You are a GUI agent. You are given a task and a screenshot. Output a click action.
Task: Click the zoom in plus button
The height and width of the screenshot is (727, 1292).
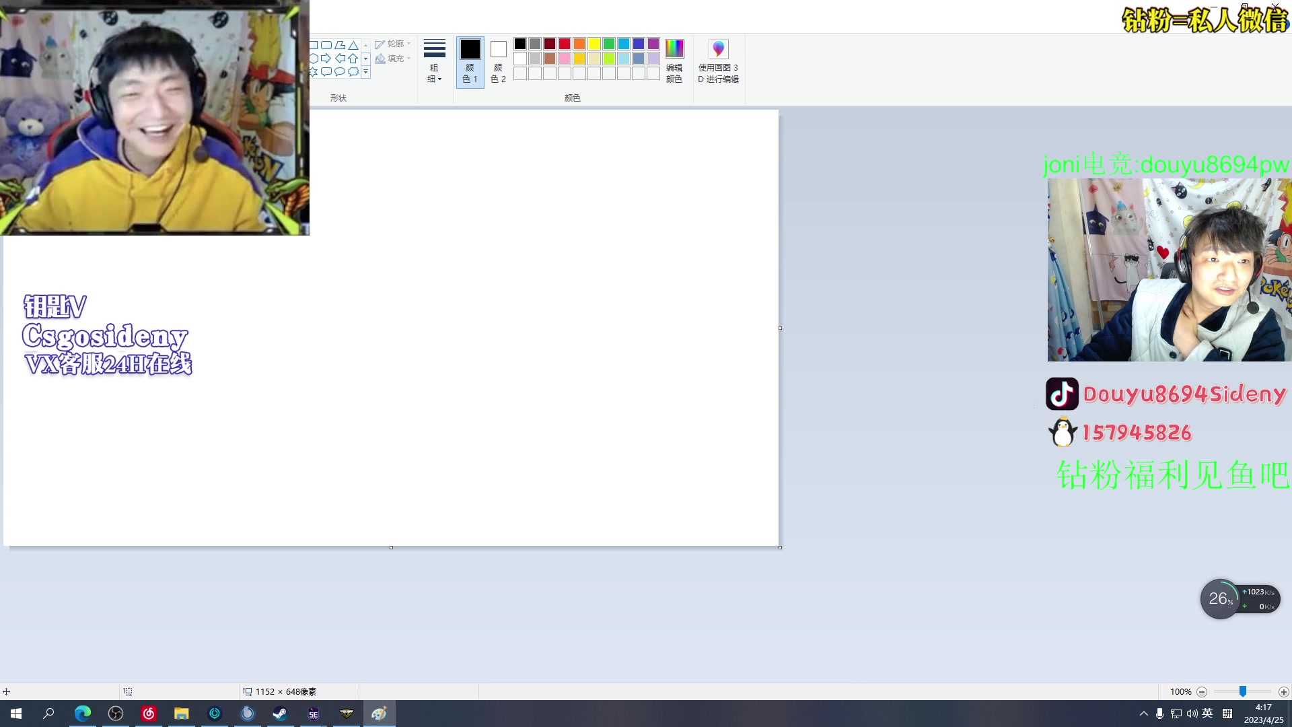point(1284,692)
